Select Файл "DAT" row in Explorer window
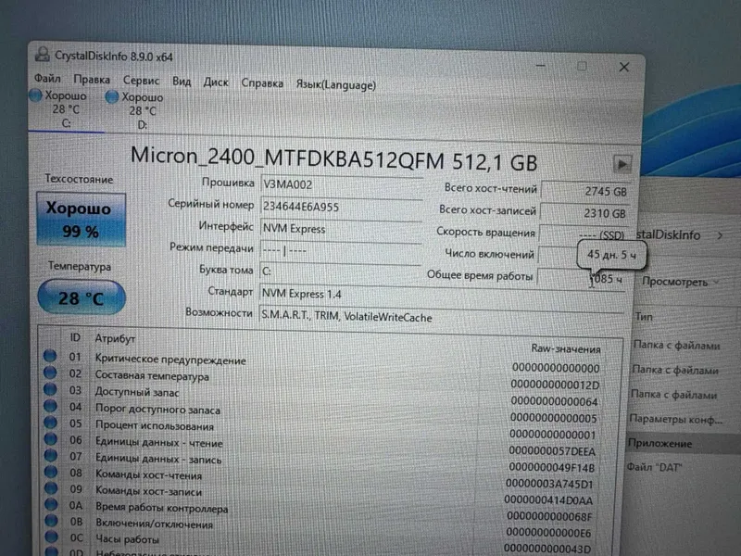Image resolution: width=741 pixels, height=556 pixels. (654, 467)
